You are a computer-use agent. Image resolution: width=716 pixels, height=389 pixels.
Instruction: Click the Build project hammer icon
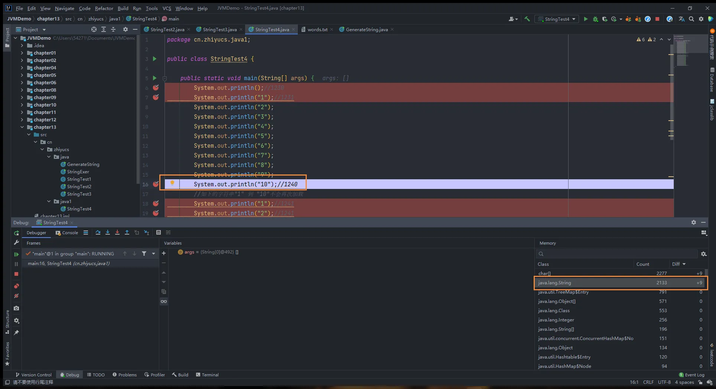tap(527, 19)
